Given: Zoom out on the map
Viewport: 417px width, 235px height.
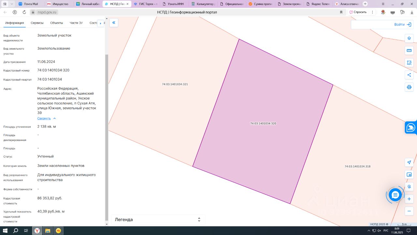Looking at the screenshot, I should point(409,211).
